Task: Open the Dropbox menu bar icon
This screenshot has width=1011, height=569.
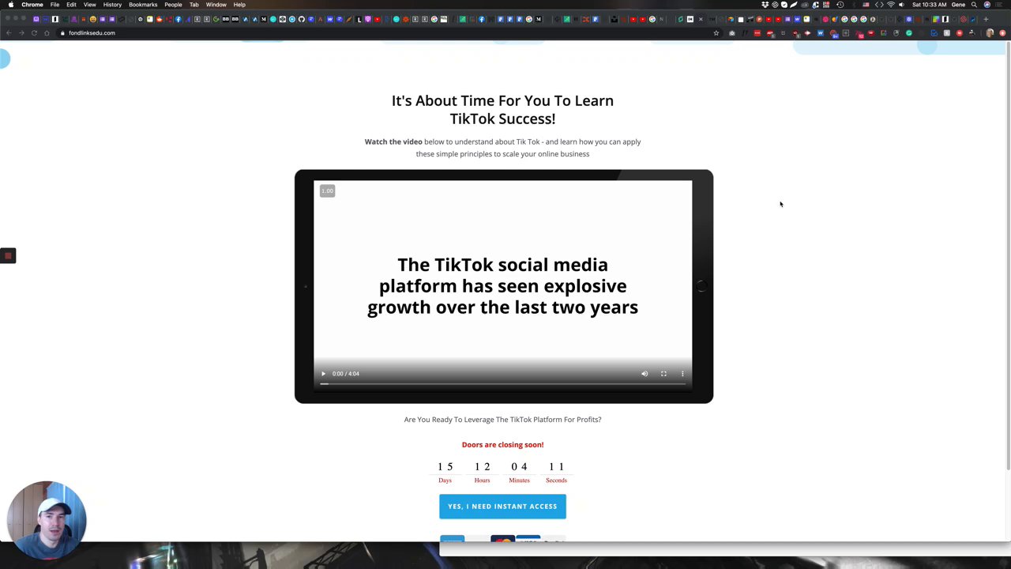Action: click(765, 5)
